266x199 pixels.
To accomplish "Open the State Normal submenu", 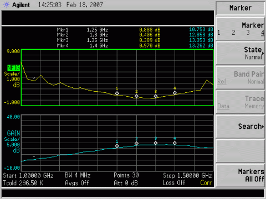I will (241, 53).
